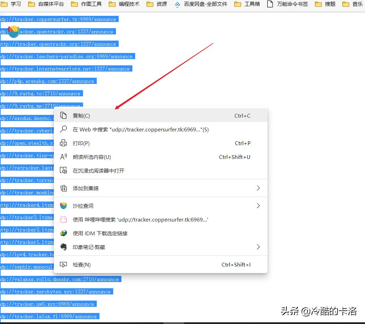Image resolution: width=365 pixels, height=324 pixels.
Task: Click the Inspect element icon
Action: click(63, 265)
